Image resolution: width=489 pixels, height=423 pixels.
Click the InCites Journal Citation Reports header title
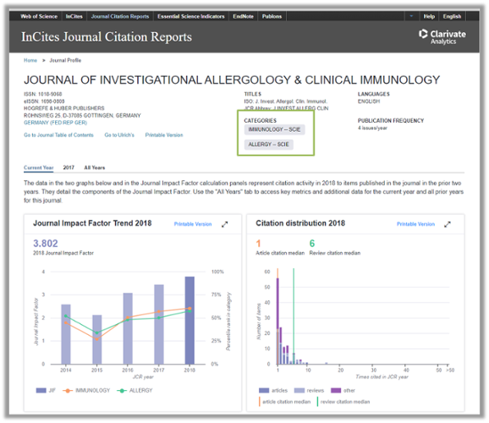coord(107,37)
